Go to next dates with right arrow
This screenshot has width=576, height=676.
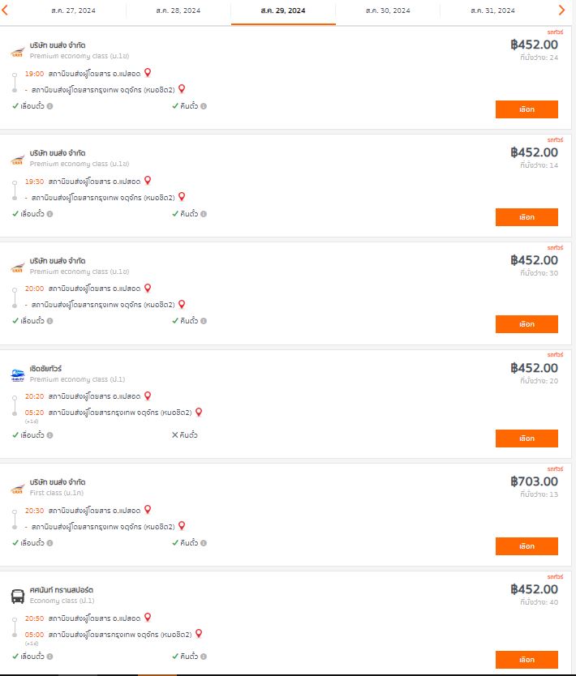point(561,10)
